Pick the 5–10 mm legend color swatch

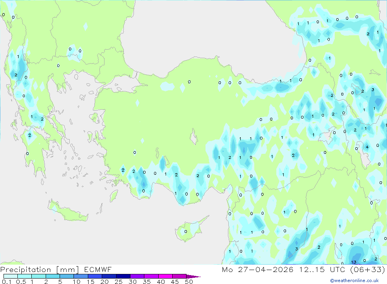67,276
